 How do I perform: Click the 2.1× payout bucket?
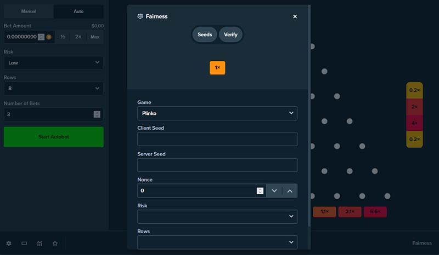tap(350, 212)
